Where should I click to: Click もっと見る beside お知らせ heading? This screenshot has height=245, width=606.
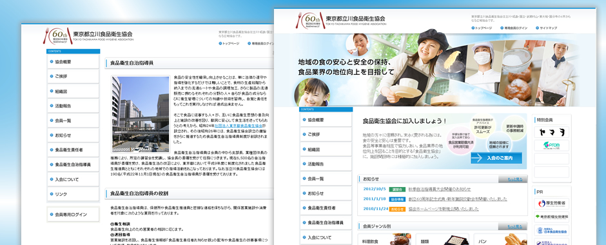[x=514, y=179]
